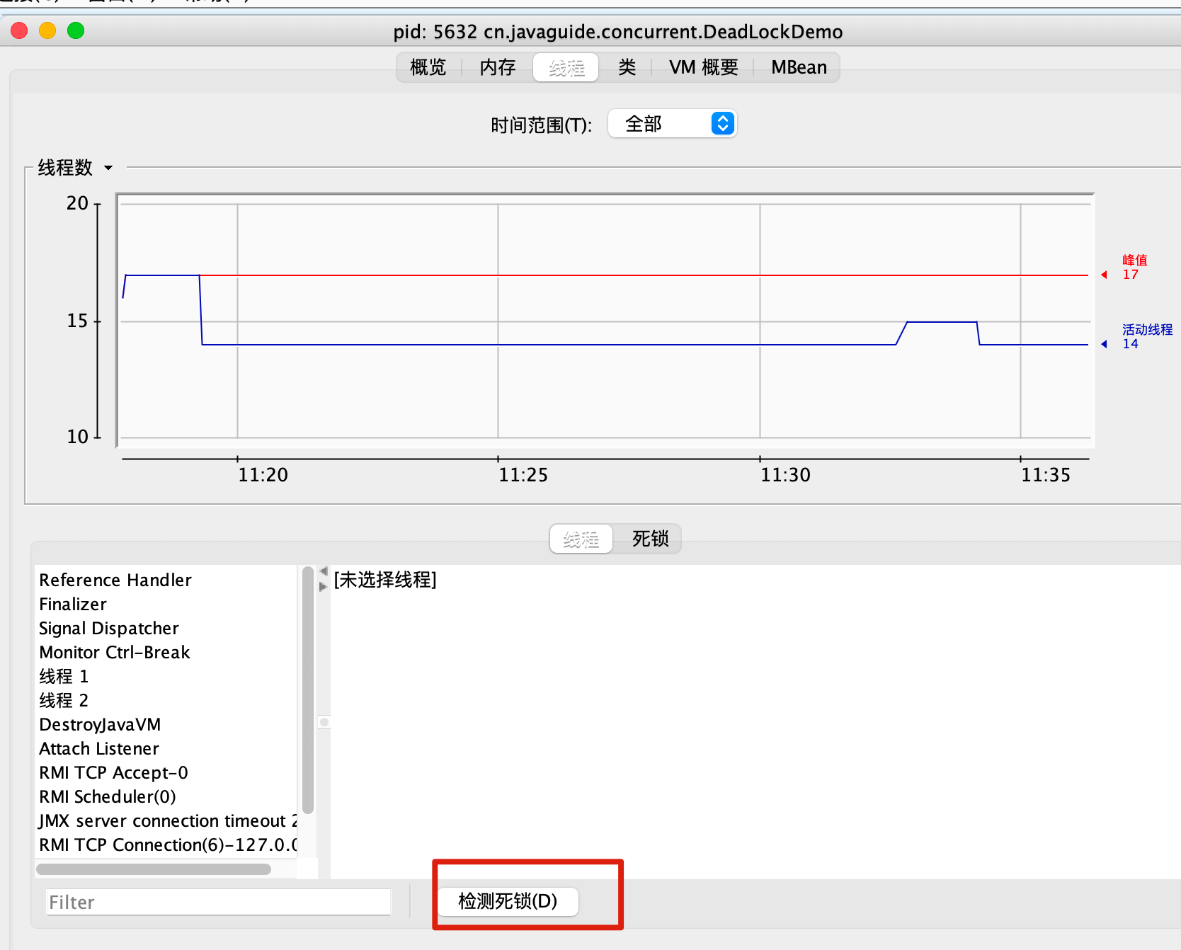Collapse split pane with left arrow
Screen dimensions: 1181x950
324,571
